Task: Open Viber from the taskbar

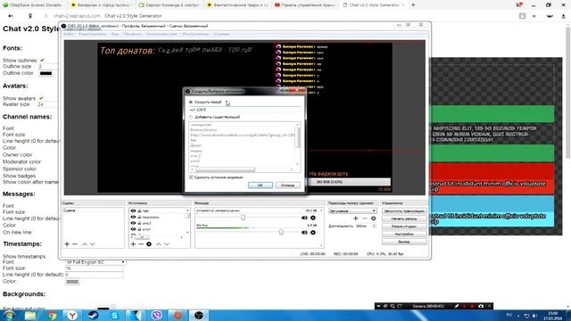Action: 157,316
